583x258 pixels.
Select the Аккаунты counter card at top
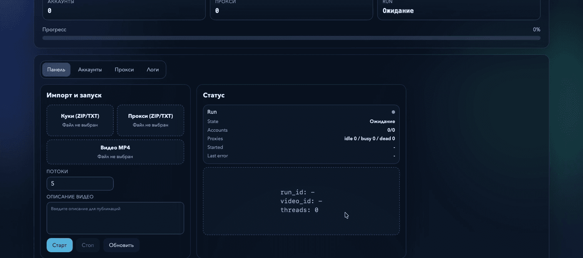[124, 9]
